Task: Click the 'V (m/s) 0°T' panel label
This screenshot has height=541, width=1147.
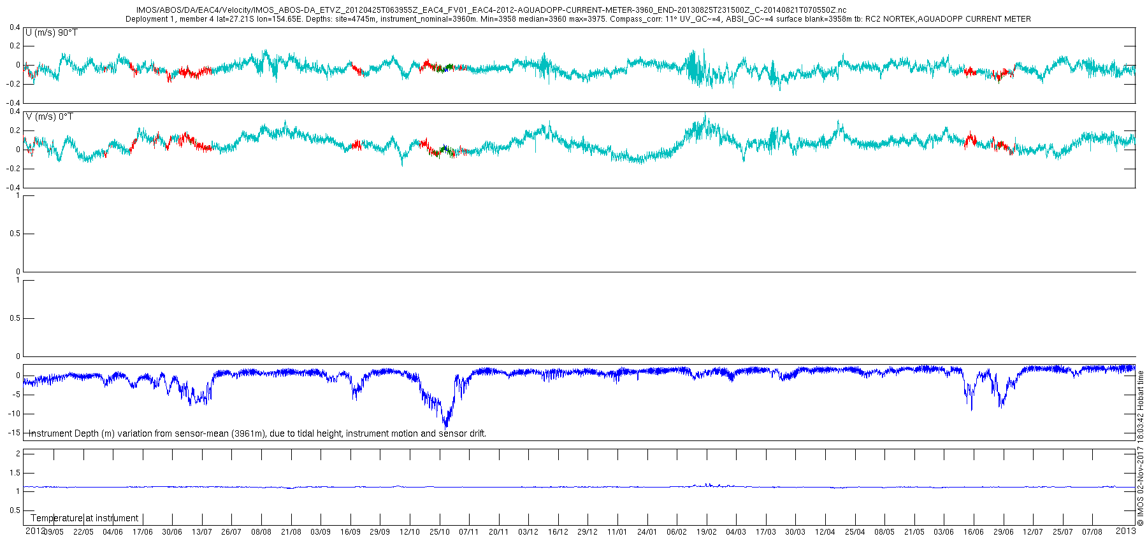Action: (50, 116)
